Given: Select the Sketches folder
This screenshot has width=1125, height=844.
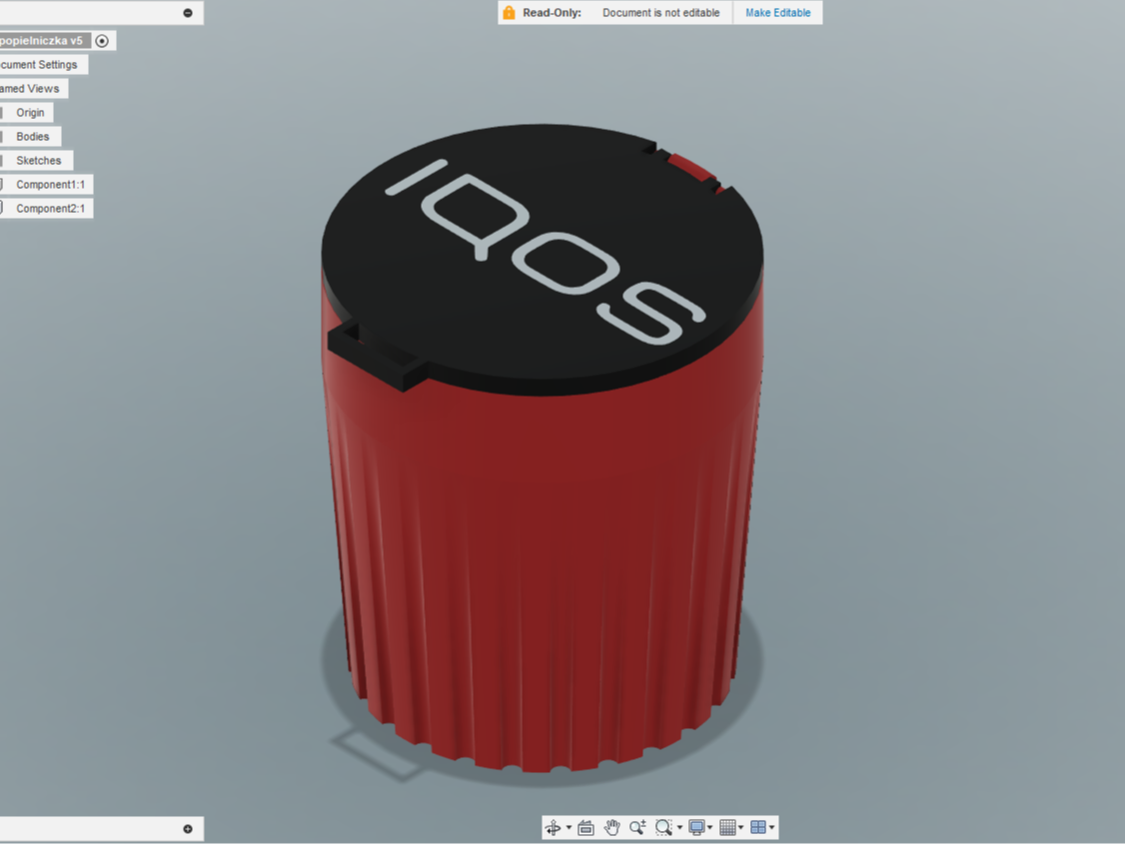Looking at the screenshot, I should [x=38, y=161].
